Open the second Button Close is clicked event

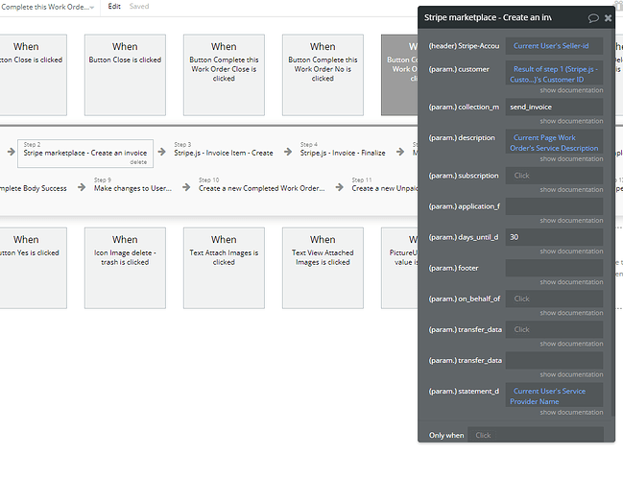point(125,75)
